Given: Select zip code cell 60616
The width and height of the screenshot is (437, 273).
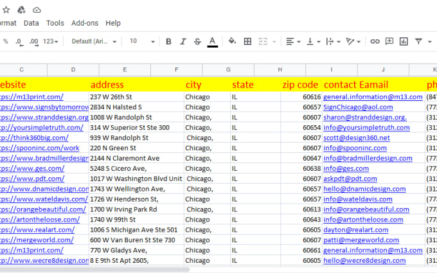Looking at the screenshot, I should coord(301,97).
